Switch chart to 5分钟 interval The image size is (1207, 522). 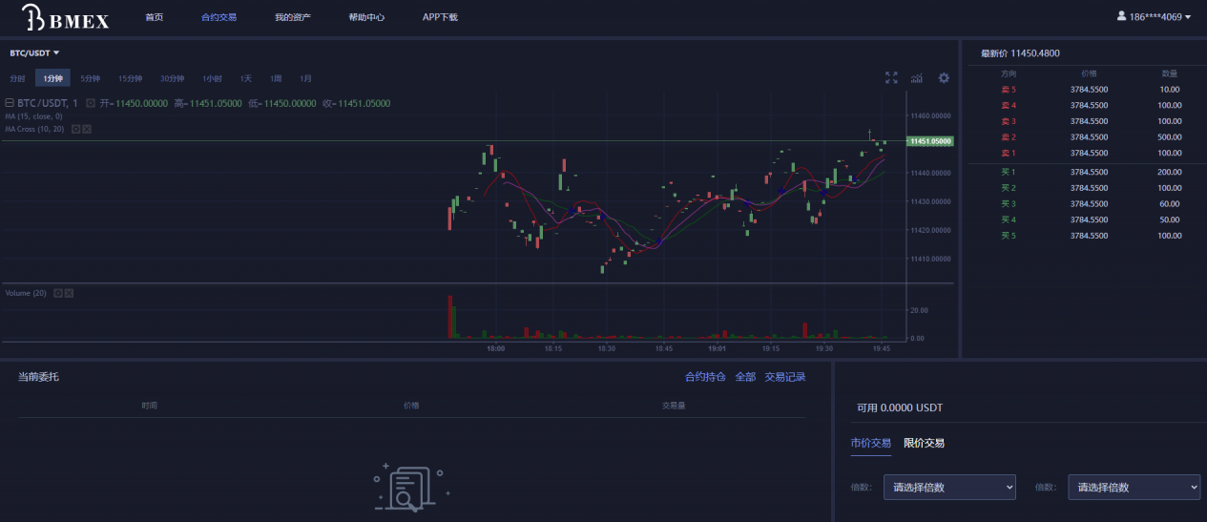click(91, 78)
